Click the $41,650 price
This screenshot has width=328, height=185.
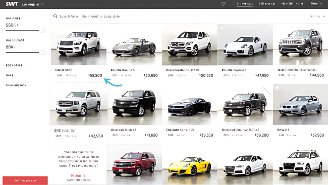tap(151, 135)
